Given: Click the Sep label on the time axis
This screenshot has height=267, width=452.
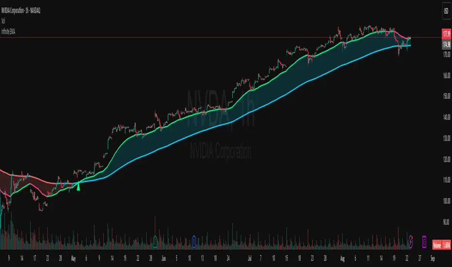Looking at the screenshot, I should point(433,259).
